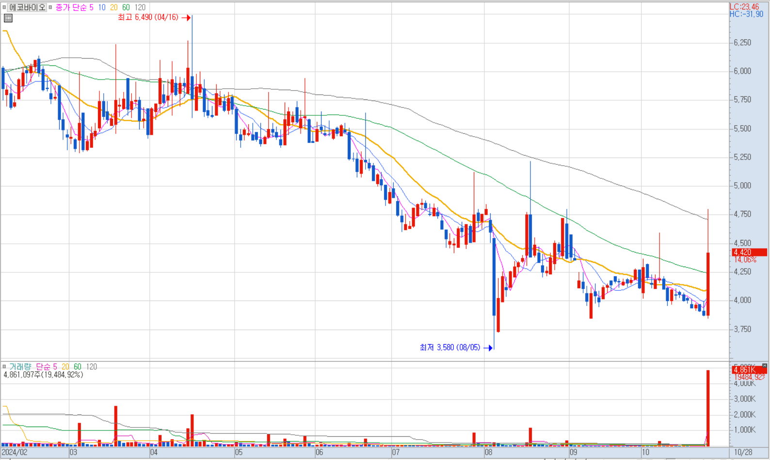Click the 08 month axis label

point(488,452)
